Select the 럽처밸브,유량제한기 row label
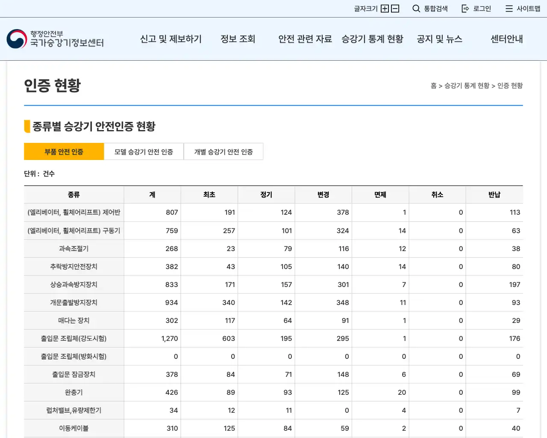547x438 pixels. click(x=74, y=410)
